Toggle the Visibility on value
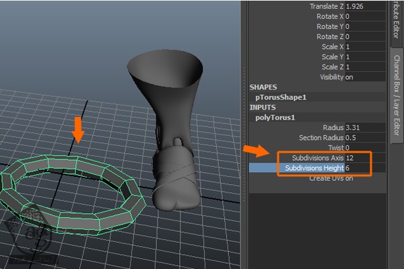This screenshot has height=269, width=404. [365, 77]
